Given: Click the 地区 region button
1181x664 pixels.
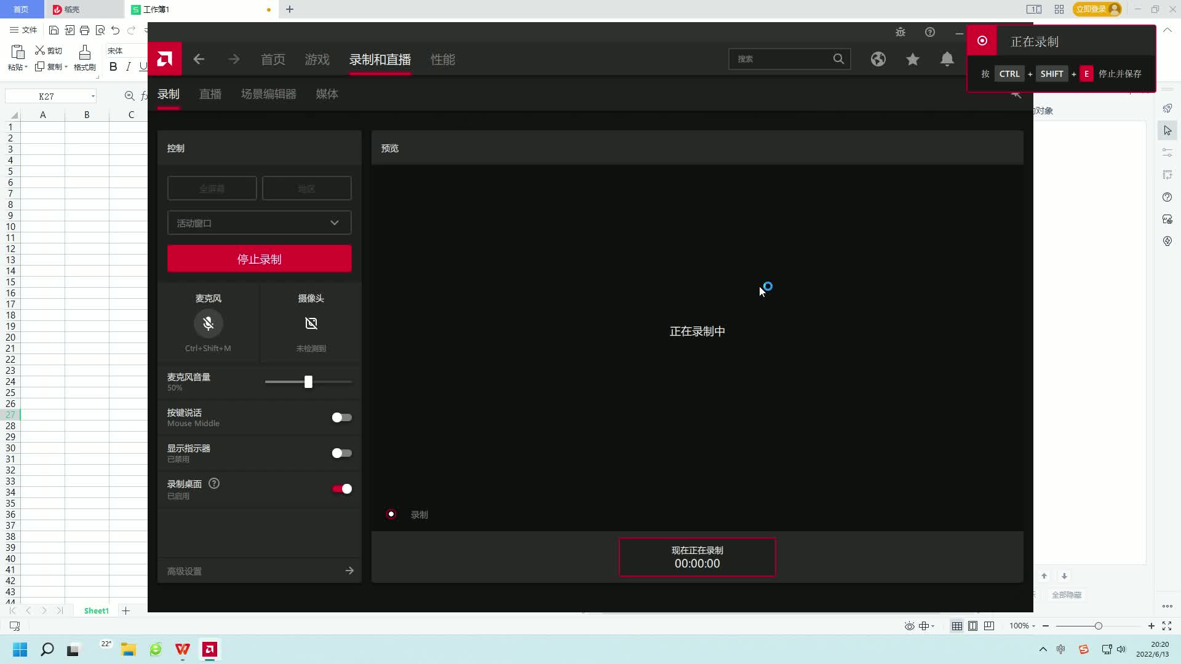Looking at the screenshot, I should point(307,188).
